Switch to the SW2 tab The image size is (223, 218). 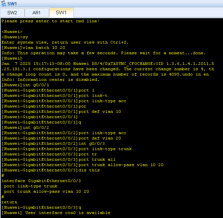(12, 13)
